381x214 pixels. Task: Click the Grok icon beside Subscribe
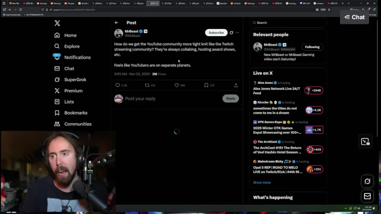[231, 33]
